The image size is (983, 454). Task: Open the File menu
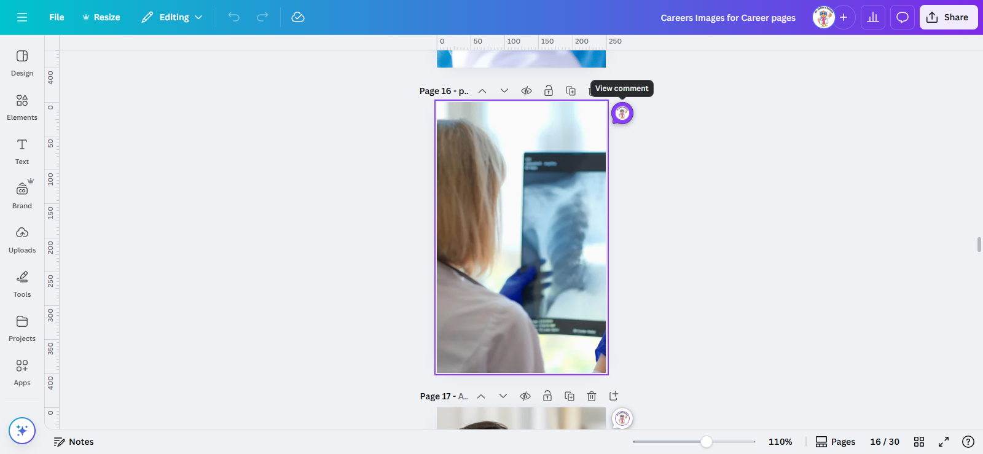(x=57, y=17)
